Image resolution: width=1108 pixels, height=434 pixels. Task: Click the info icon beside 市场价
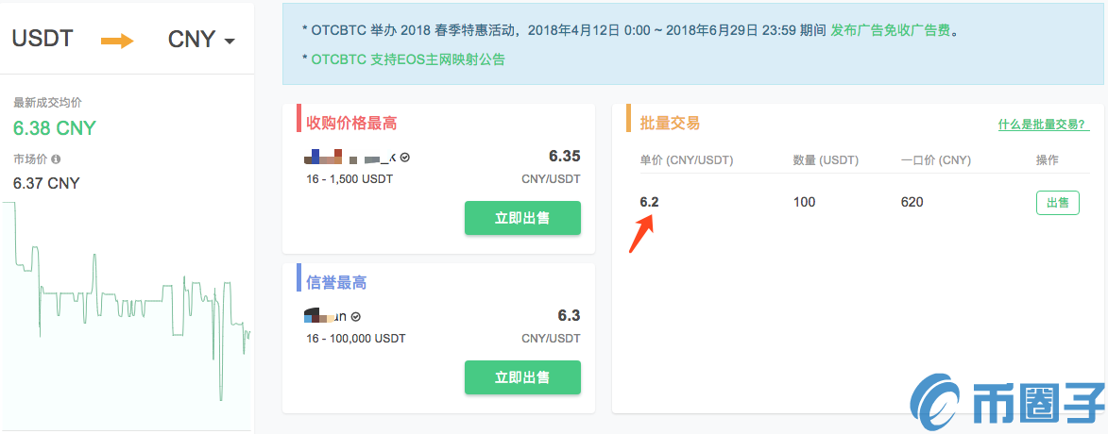[x=56, y=159]
